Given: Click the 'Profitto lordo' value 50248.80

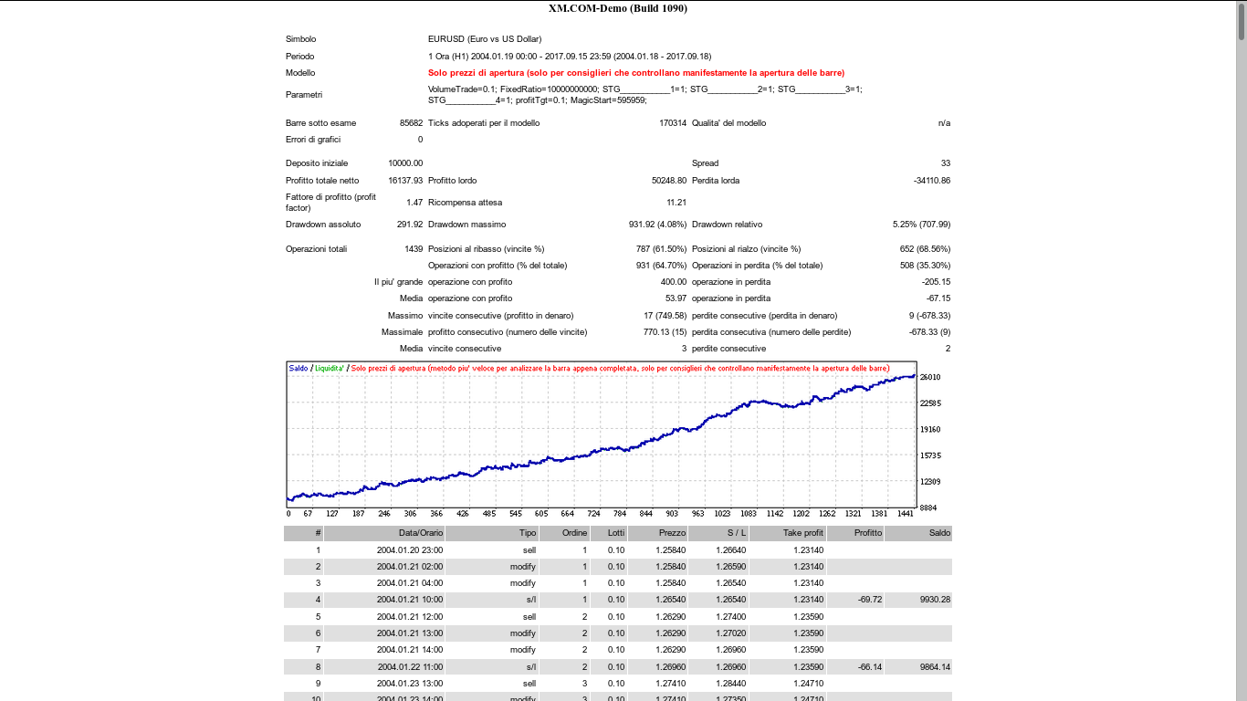Looking at the screenshot, I should coord(669,181).
